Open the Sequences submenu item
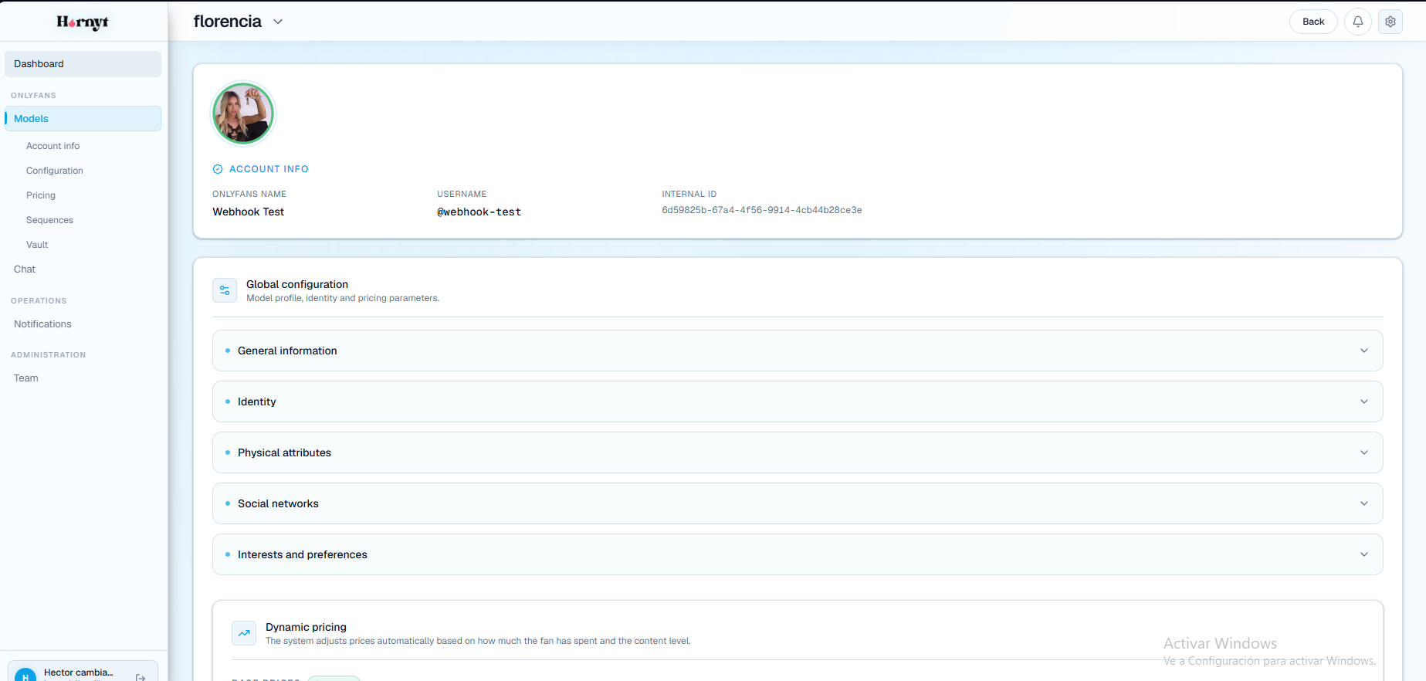This screenshot has height=681, width=1426. [x=49, y=220]
